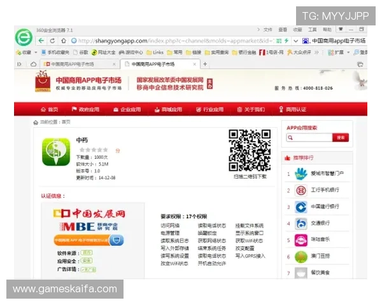Viewport: 382px width, 305px height.
Task: Open the 查看 menu
Action: tap(283, 30)
